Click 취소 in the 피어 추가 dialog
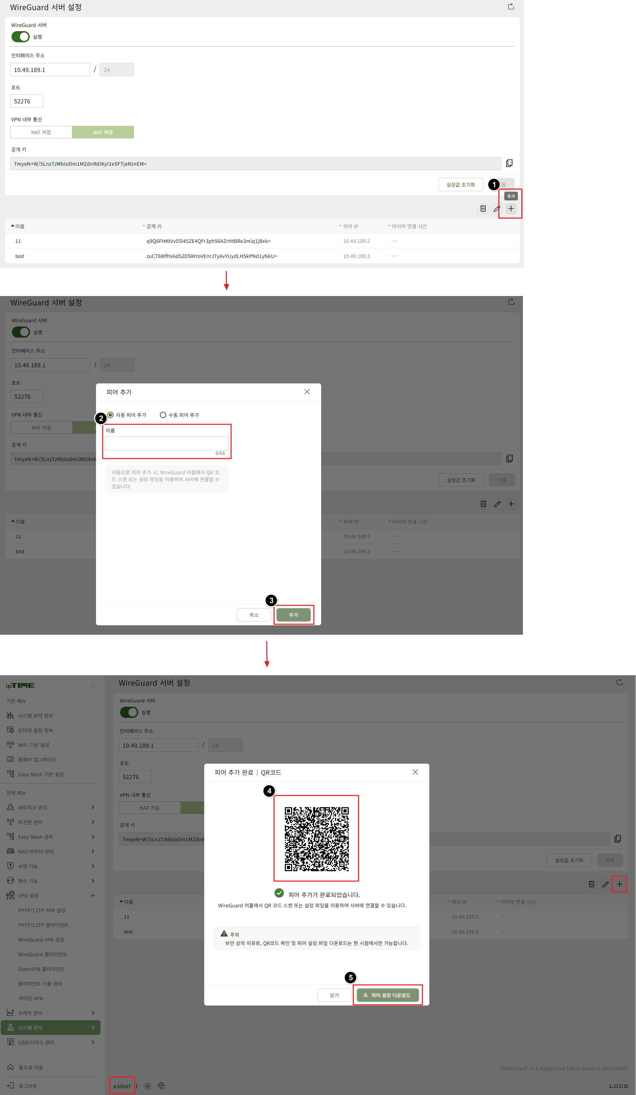 pyautogui.click(x=254, y=615)
